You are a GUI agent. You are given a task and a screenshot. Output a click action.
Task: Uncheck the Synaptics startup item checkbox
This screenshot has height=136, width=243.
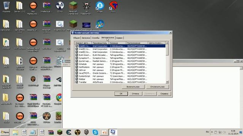point(77,58)
